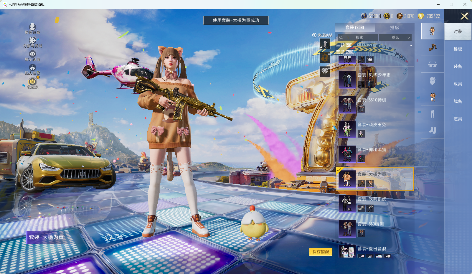Select the 套装-SS9特训 outfit thumbnail
Screen dimensions: 472x274
click(347, 229)
